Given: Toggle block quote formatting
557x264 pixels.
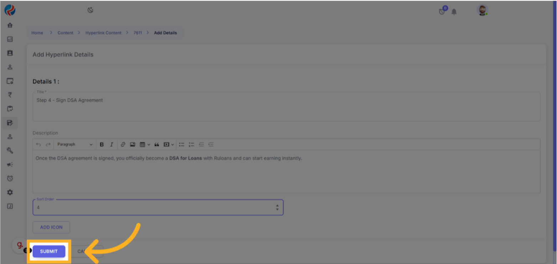Looking at the screenshot, I should [156, 145].
